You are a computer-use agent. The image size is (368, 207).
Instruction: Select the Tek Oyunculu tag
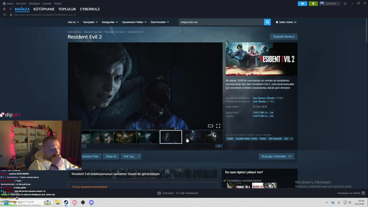click(275, 139)
